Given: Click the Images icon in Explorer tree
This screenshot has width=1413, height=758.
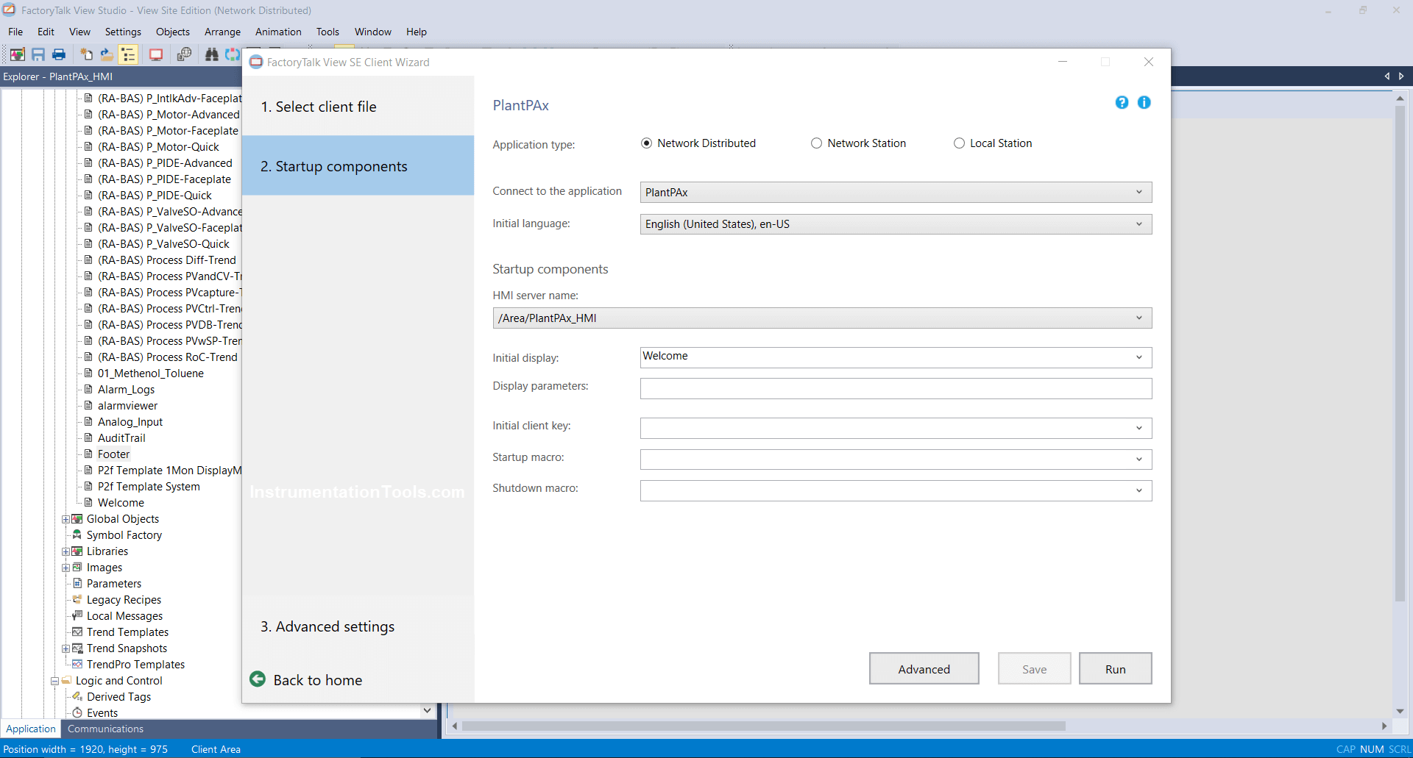Looking at the screenshot, I should 77,568.
